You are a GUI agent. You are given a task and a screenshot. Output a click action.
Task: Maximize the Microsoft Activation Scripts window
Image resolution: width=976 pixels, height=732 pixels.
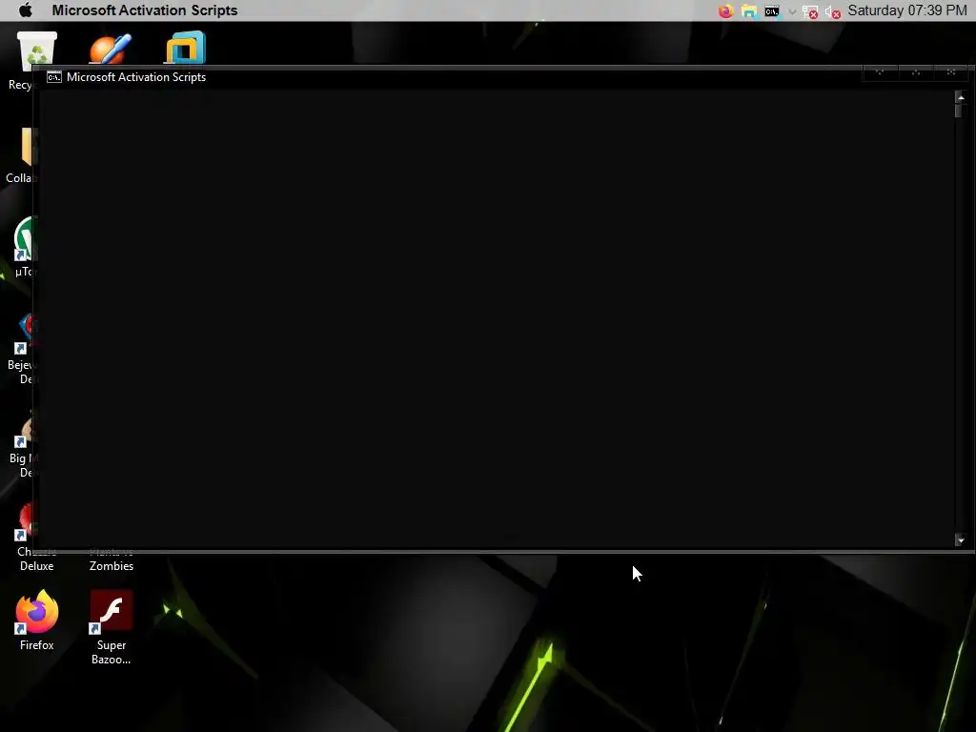tap(915, 72)
